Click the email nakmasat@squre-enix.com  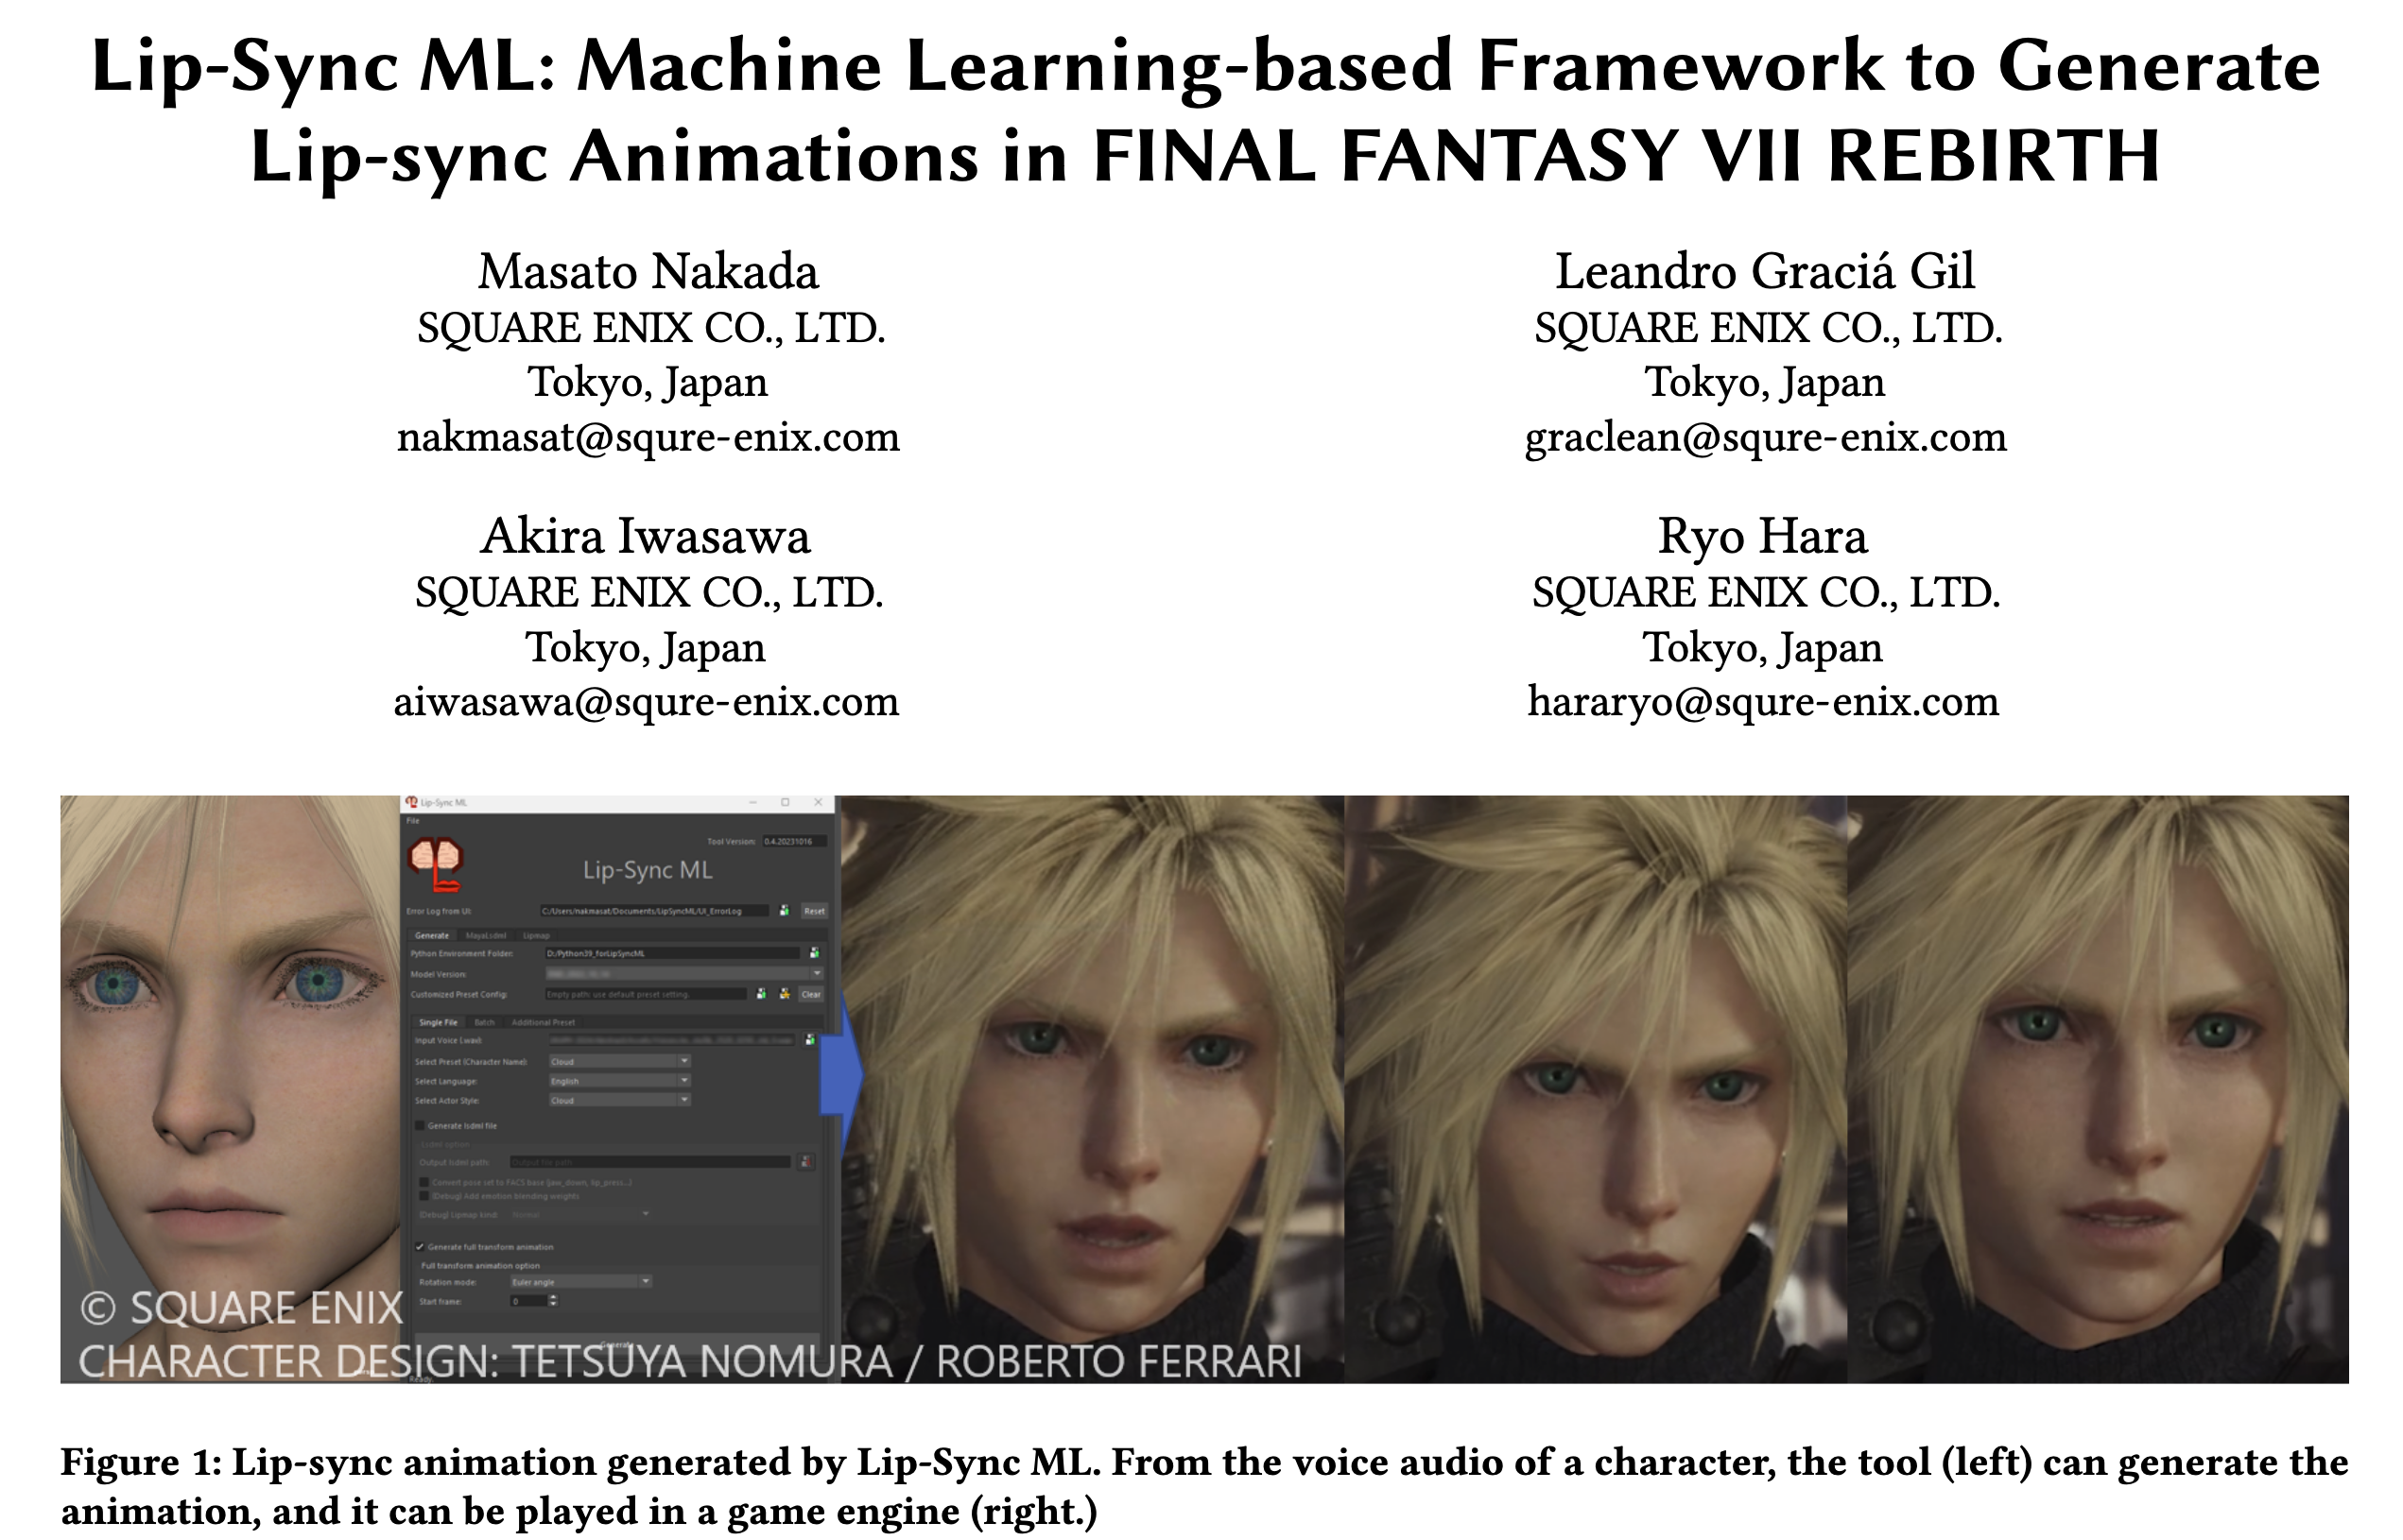pyautogui.click(x=648, y=437)
